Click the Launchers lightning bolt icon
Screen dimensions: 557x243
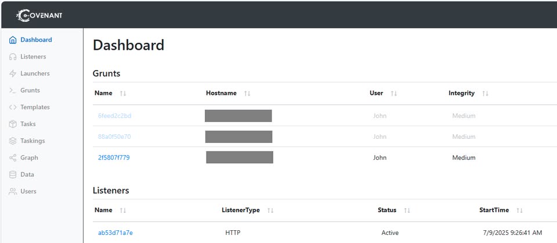point(13,73)
